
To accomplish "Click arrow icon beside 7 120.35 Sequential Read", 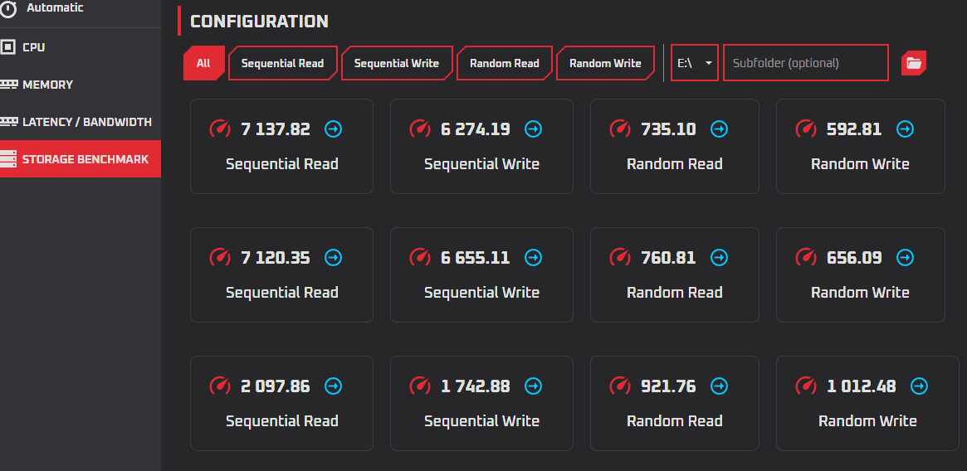I will (x=333, y=258).
